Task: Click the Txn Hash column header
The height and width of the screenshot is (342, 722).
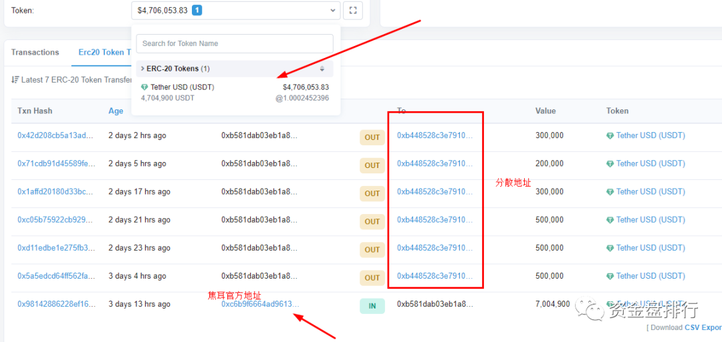Action: pyautogui.click(x=35, y=111)
